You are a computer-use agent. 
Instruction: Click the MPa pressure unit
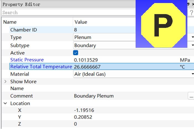(185, 60)
